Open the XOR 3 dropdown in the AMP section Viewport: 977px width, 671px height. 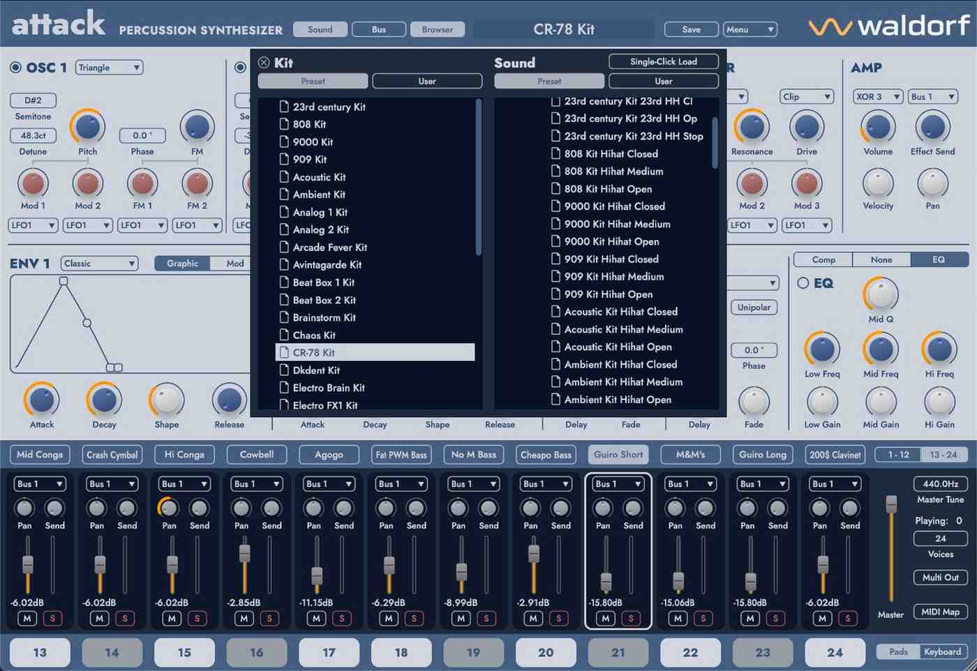click(877, 96)
